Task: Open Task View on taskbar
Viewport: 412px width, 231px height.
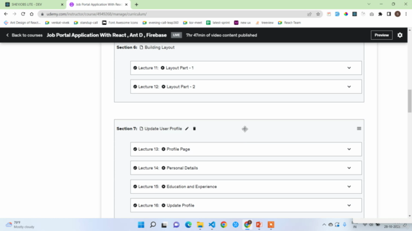Action: click(x=164, y=225)
